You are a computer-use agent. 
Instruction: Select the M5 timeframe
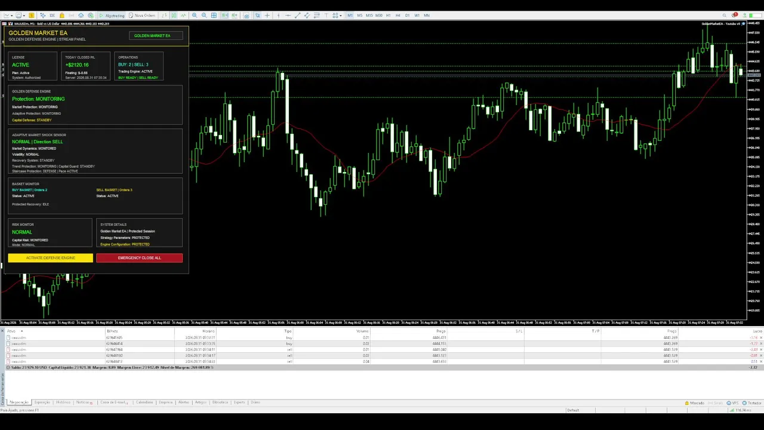pos(359,15)
